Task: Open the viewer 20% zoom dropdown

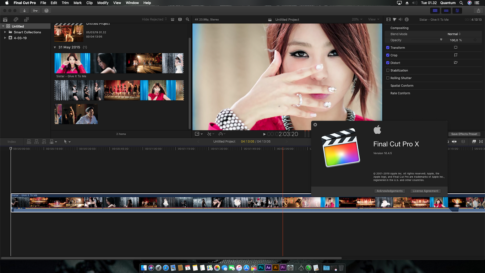Action: [x=357, y=20]
